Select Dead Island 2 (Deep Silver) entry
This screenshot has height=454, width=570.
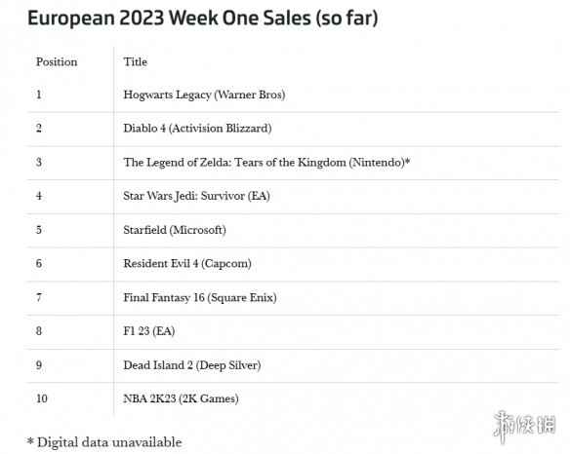pyautogui.click(x=192, y=365)
